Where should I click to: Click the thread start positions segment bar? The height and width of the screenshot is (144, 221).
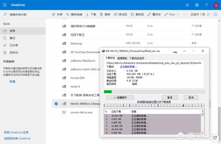pyautogui.click(x=154, y=105)
